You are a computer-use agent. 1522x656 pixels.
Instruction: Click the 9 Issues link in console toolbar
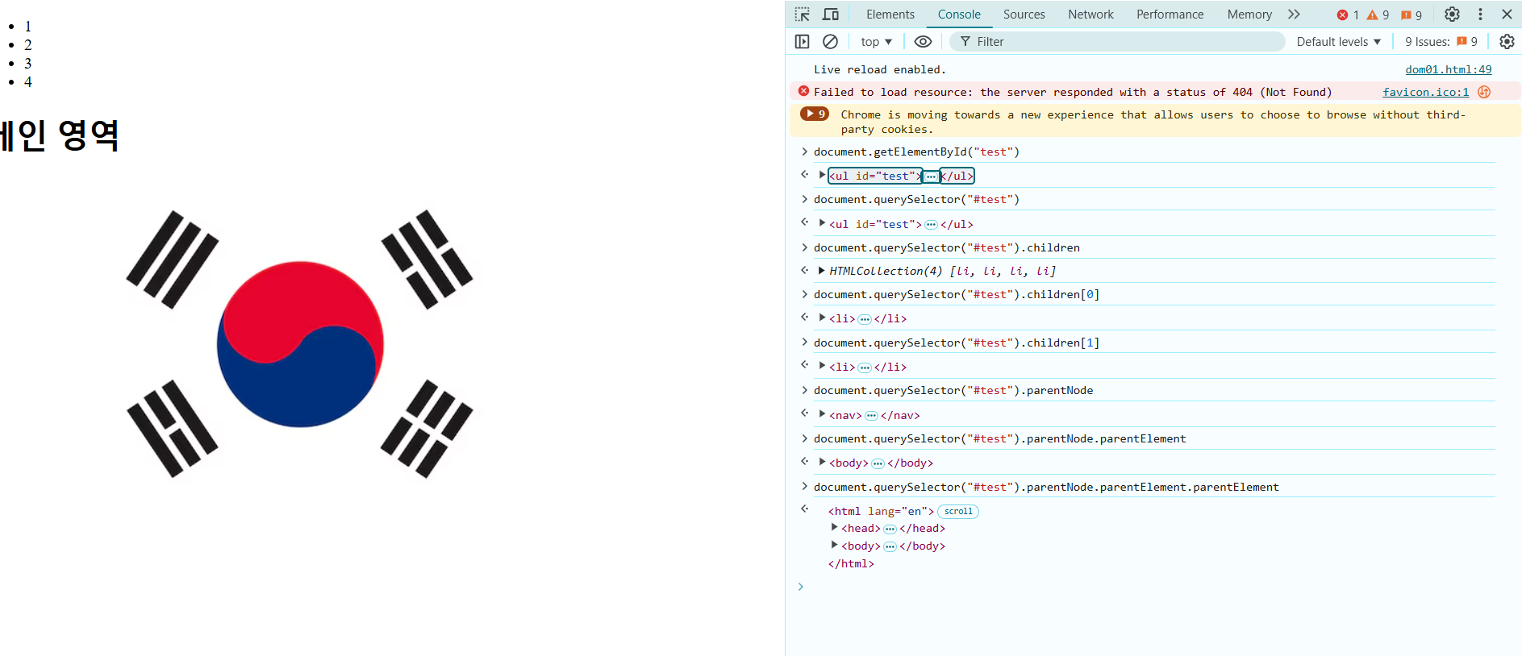pyautogui.click(x=1441, y=42)
